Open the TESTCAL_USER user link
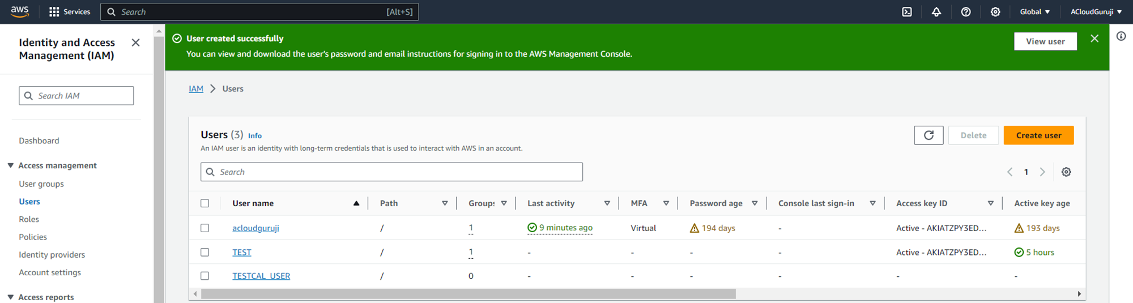The width and height of the screenshot is (1133, 303). pos(261,276)
